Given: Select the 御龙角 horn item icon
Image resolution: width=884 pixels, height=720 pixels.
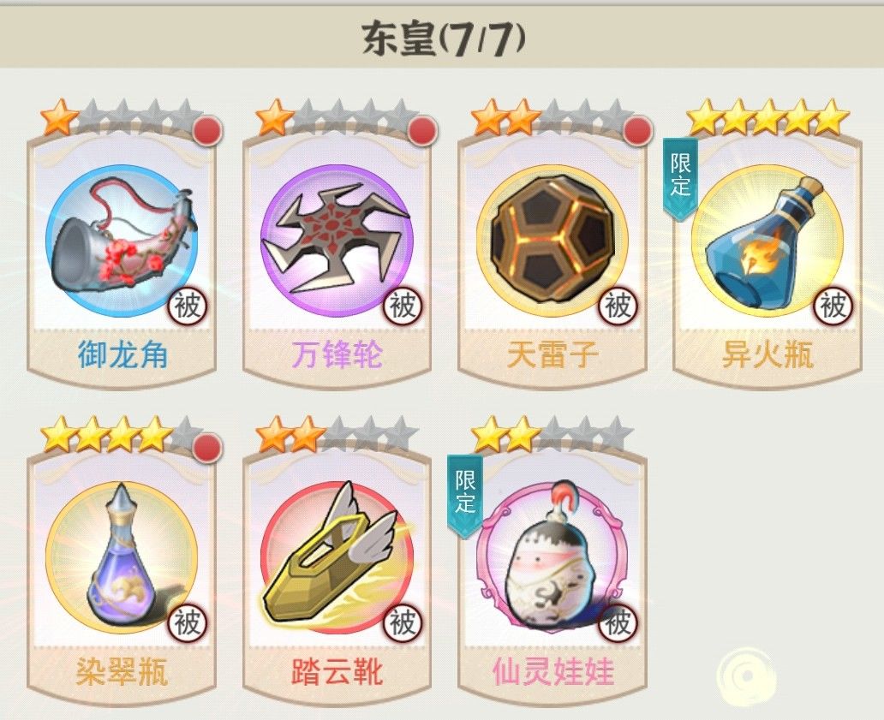Looking at the screenshot, I should (x=122, y=241).
